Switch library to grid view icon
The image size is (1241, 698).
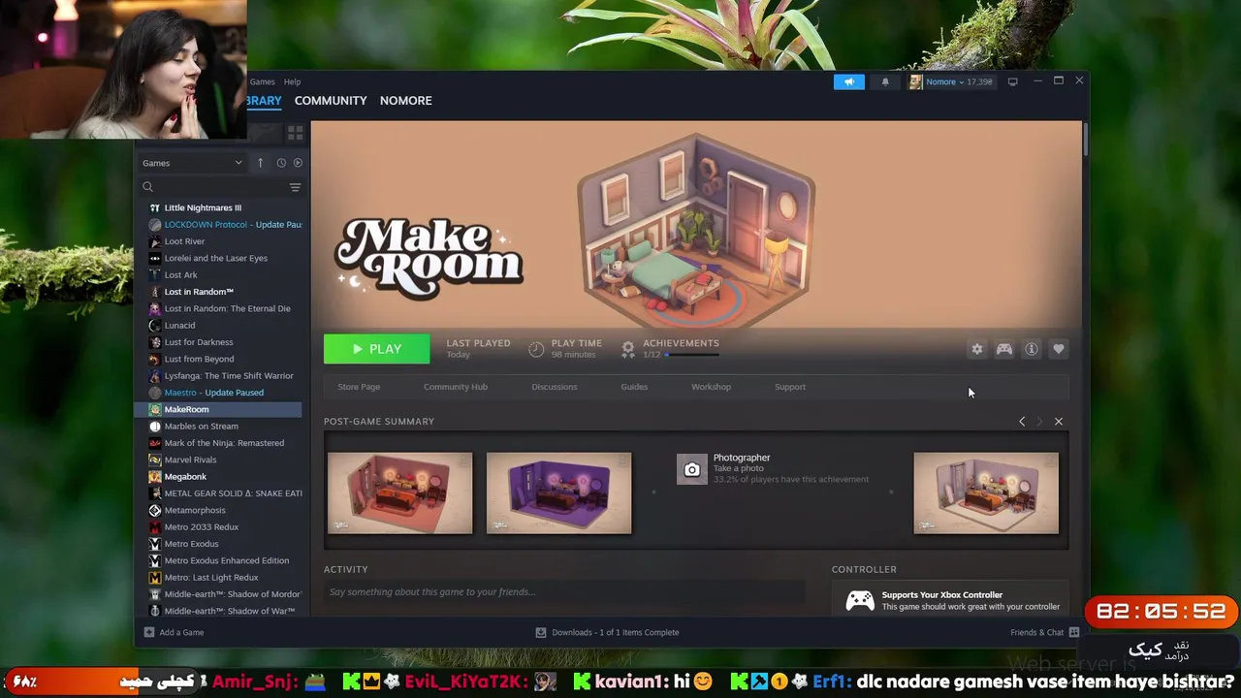[295, 132]
